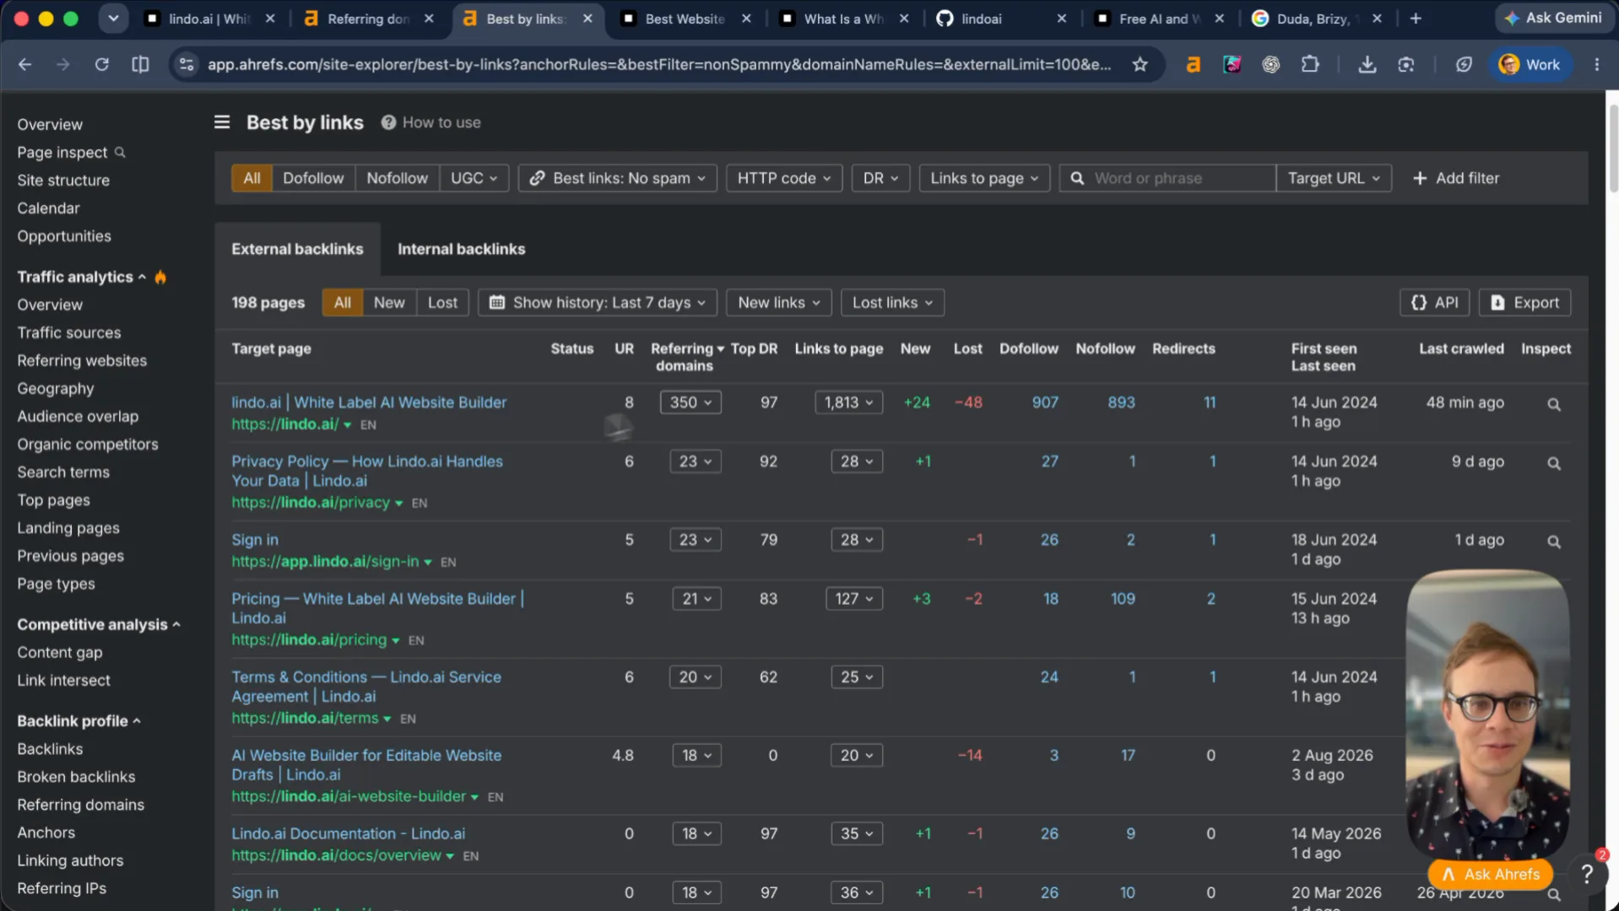Collapse the Backlink profile sidebar section
The width and height of the screenshot is (1619, 911).
coord(79,721)
